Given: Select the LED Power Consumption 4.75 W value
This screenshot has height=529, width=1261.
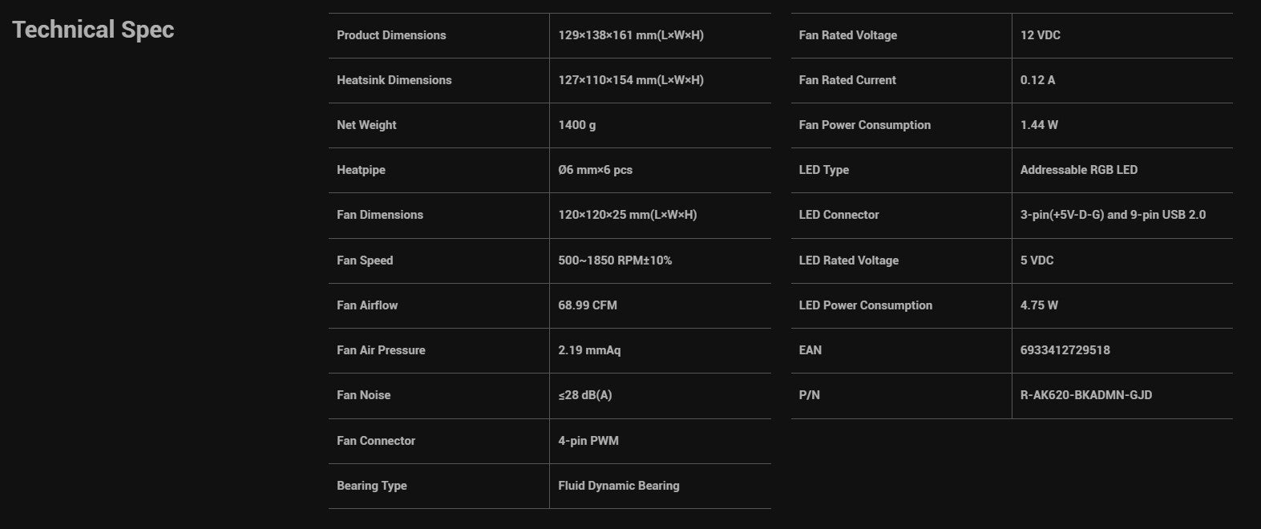Looking at the screenshot, I should click(x=1039, y=305).
